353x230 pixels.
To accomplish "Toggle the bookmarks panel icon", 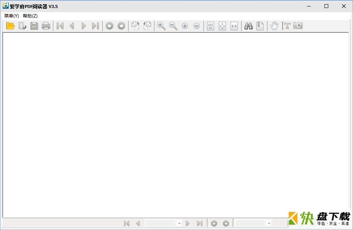I will pyautogui.click(x=260, y=26).
